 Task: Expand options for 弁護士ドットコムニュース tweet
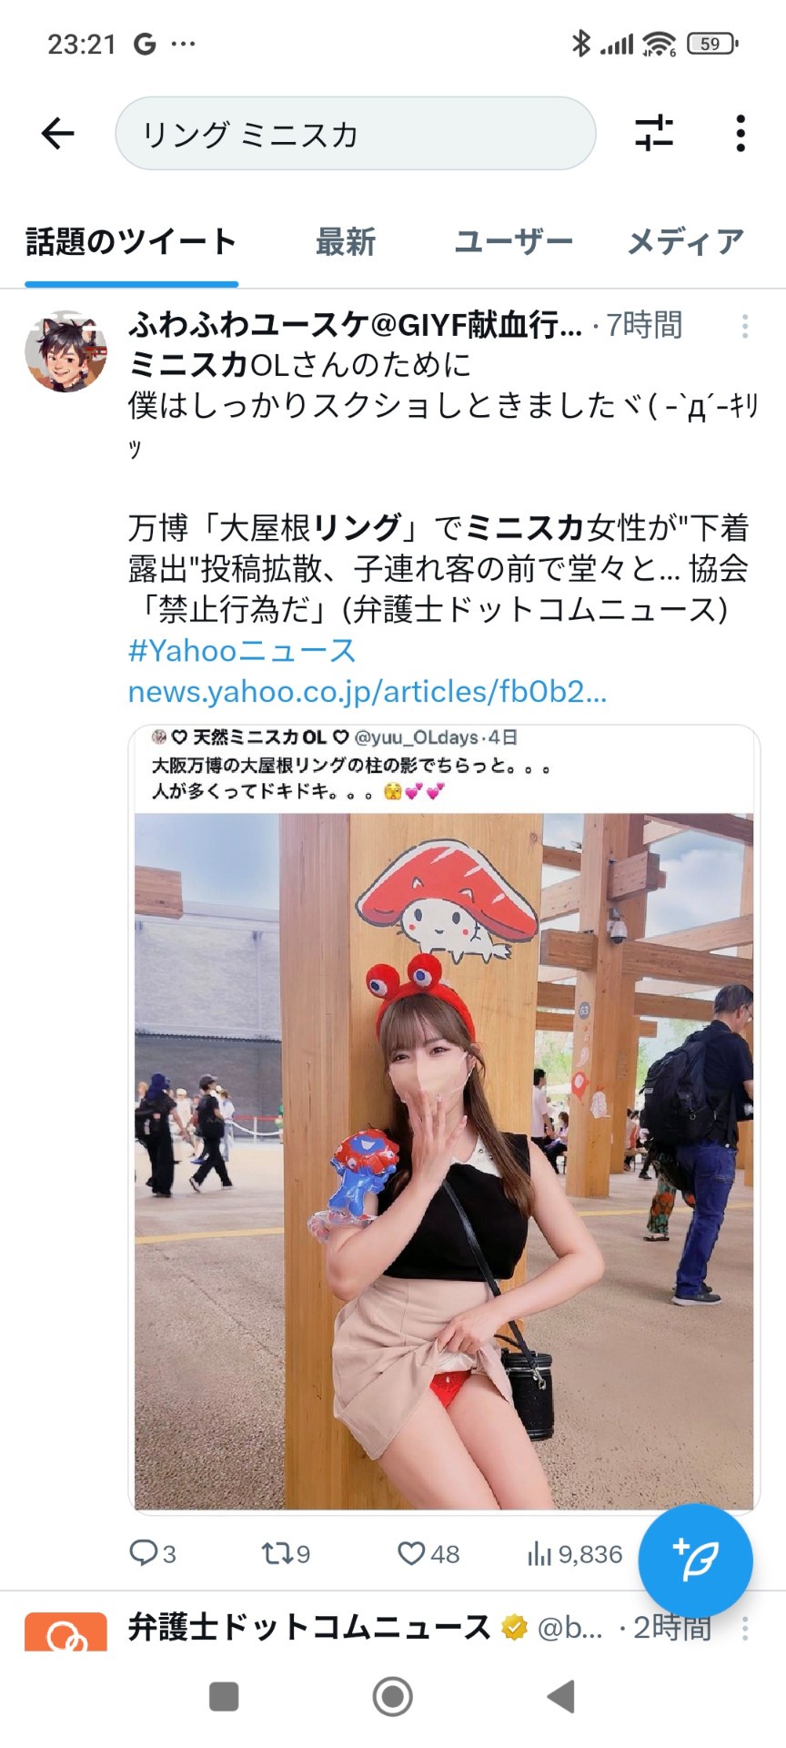tap(744, 1629)
